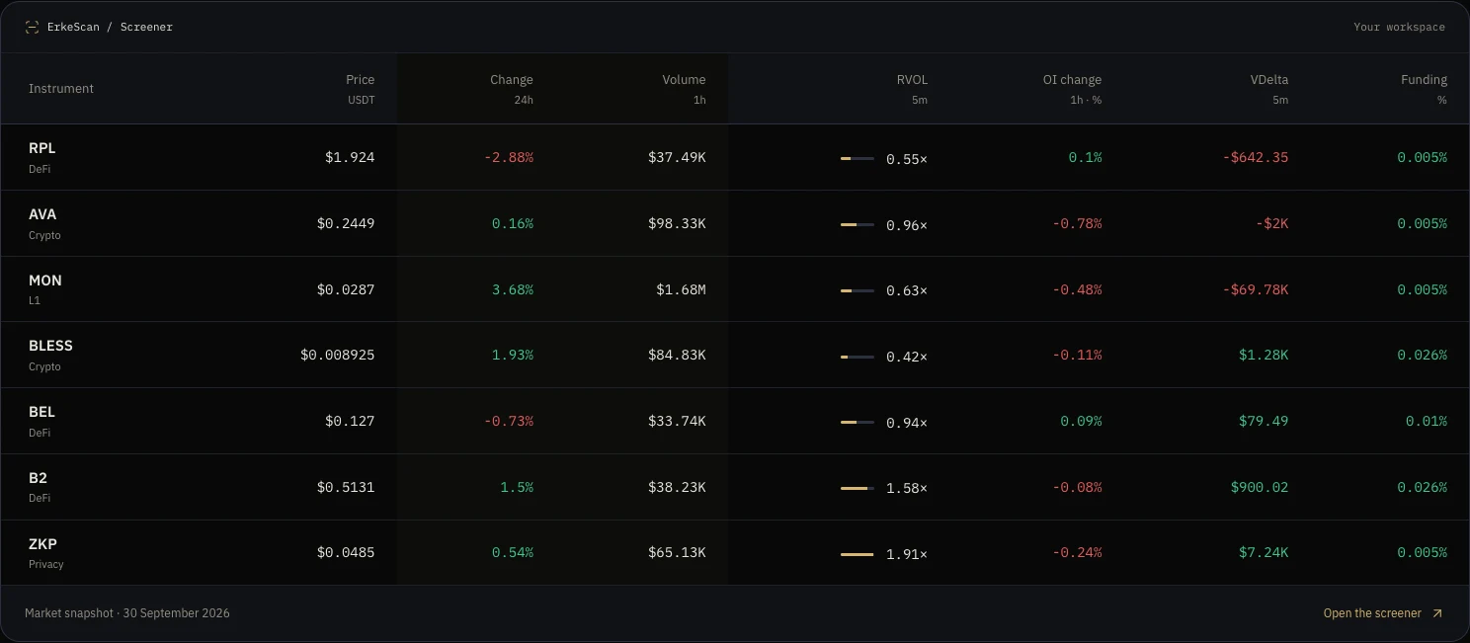Viewport: 1470px width, 643px height.
Task: Click the 3.68% change for MON
Action: (513, 289)
